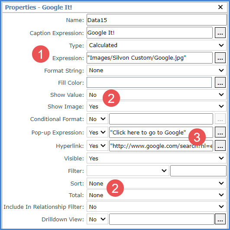
Task: Open the Total dropdown
Action: pyautogui.click(x=156, y=195)
